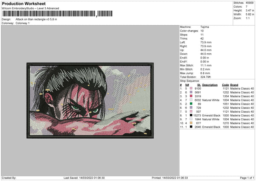Click the Zoom value '1:1'
The width and height of the screenshot is (256, 181).
pyautogui.click(x=247, y=18)
